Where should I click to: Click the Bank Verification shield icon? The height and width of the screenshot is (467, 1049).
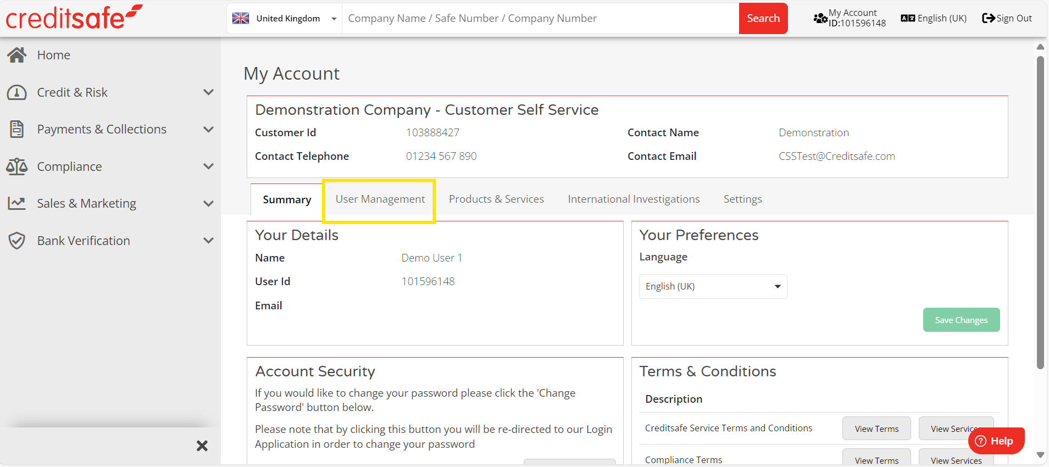[x=17, y=241]
